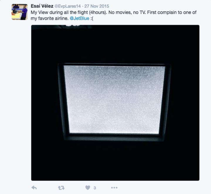Like the tweet with the heart icon
Viewport: 211px width, 194px height.
coord(88,188)
